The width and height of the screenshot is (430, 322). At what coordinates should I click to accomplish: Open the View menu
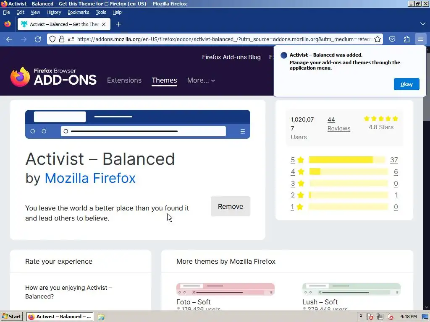point(35,12)
